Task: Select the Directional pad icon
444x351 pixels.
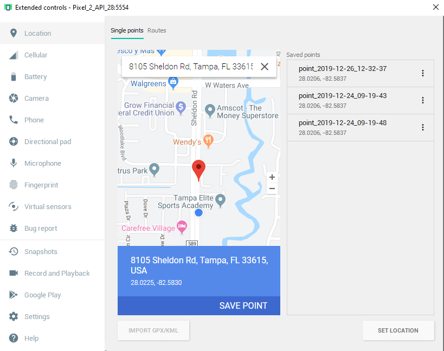Action: point(14,141)
